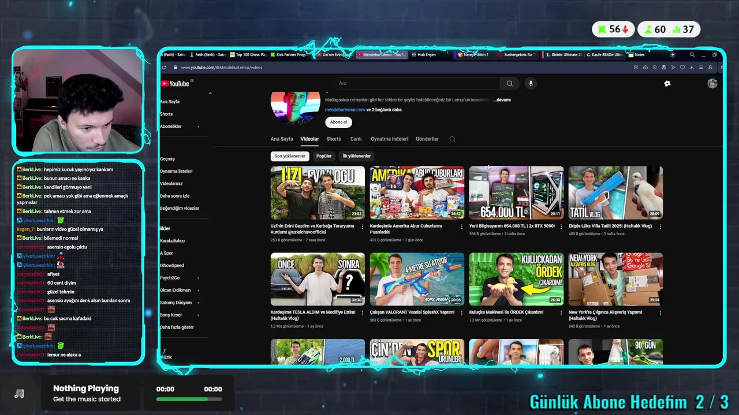Open options menu for Uzi'nin Evini video
Viewport: 739px width, 415px height.
tap(362, 227)
